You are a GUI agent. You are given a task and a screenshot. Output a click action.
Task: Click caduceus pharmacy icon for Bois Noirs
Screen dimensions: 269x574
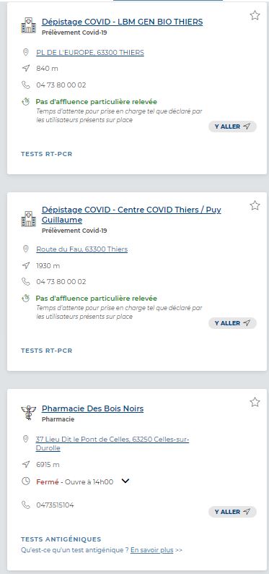coord(28,413)
